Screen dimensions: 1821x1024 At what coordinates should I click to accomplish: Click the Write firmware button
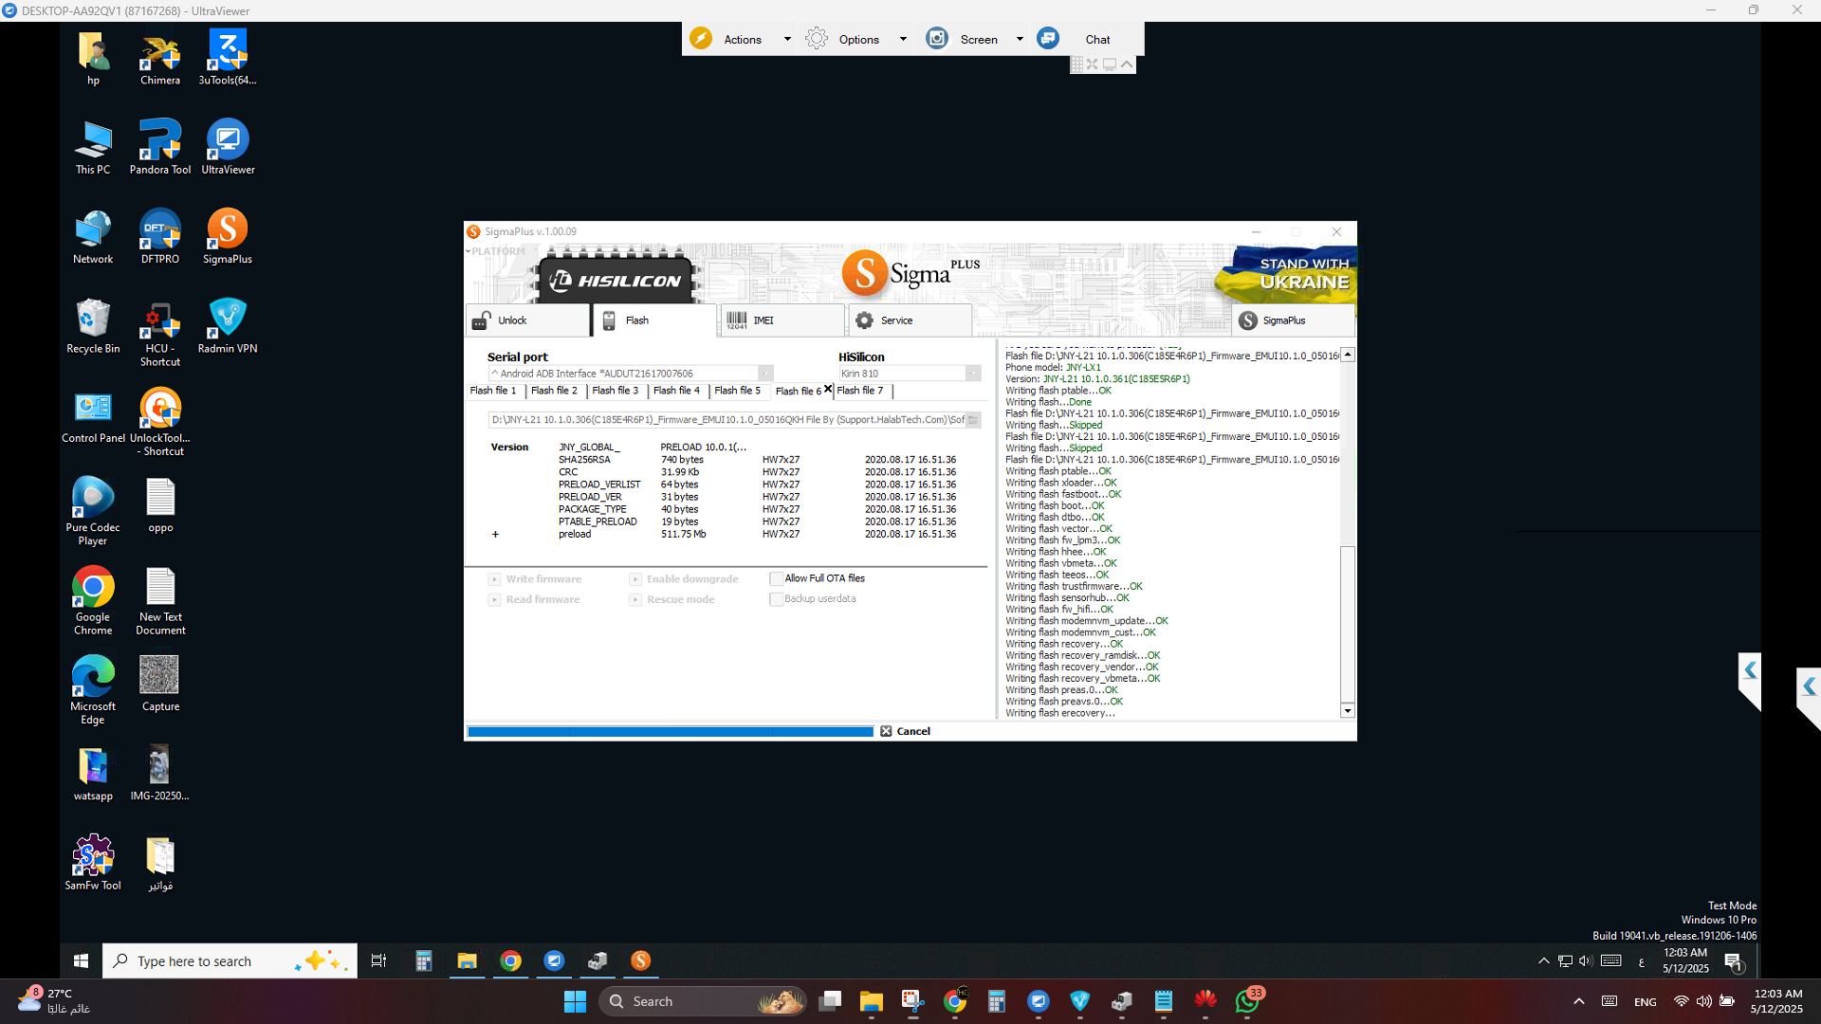(x=535, y=579)
